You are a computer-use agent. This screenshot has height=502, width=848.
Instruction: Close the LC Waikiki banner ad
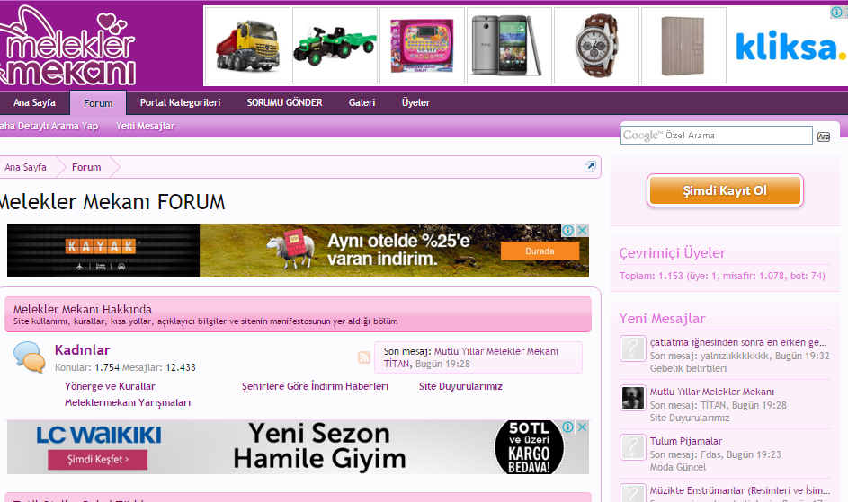click(x=583, y=427)
